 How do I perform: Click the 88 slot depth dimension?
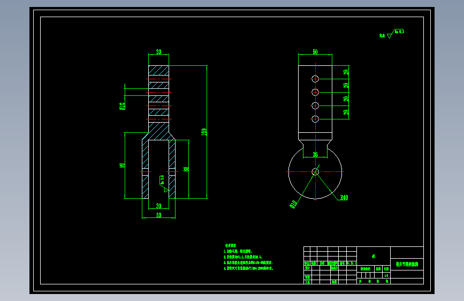(186, 169)
